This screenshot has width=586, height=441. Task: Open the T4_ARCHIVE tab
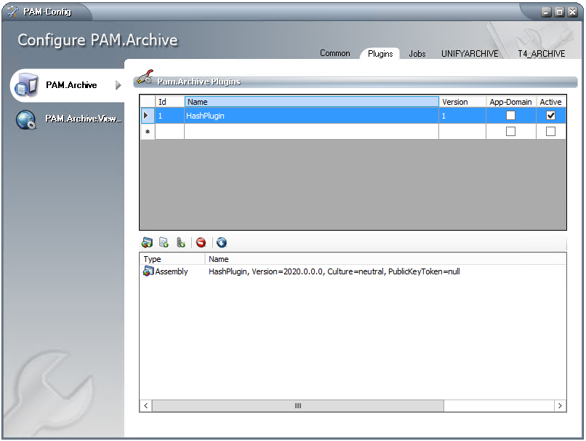pyautogui.click(x=541, y=54)
